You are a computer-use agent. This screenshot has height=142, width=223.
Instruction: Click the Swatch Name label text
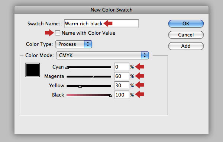tap(44, 24)
